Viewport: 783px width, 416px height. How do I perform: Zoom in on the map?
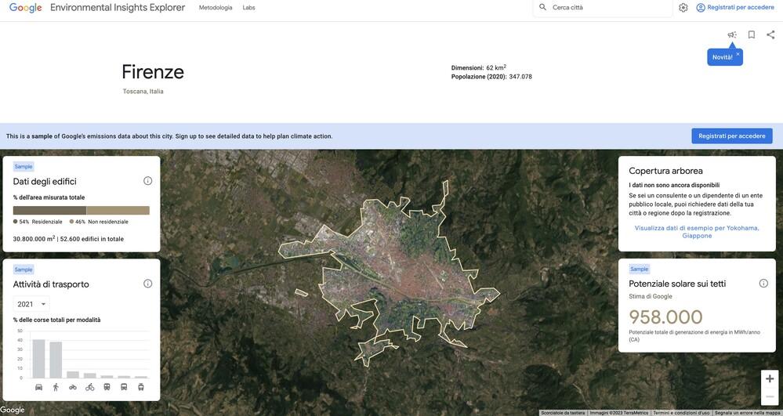point(770,378)
